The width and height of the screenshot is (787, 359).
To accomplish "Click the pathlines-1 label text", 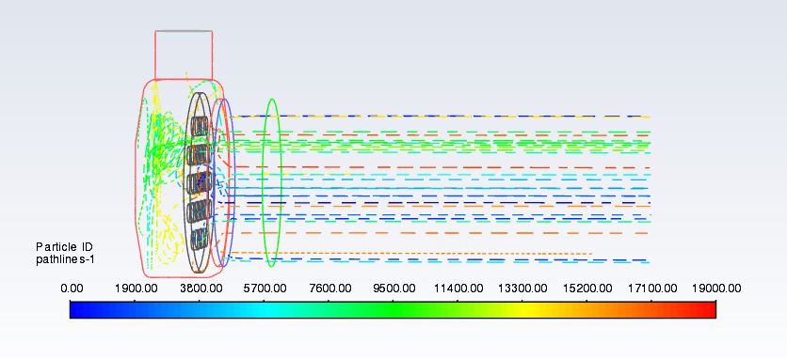I will click(65, 259).
